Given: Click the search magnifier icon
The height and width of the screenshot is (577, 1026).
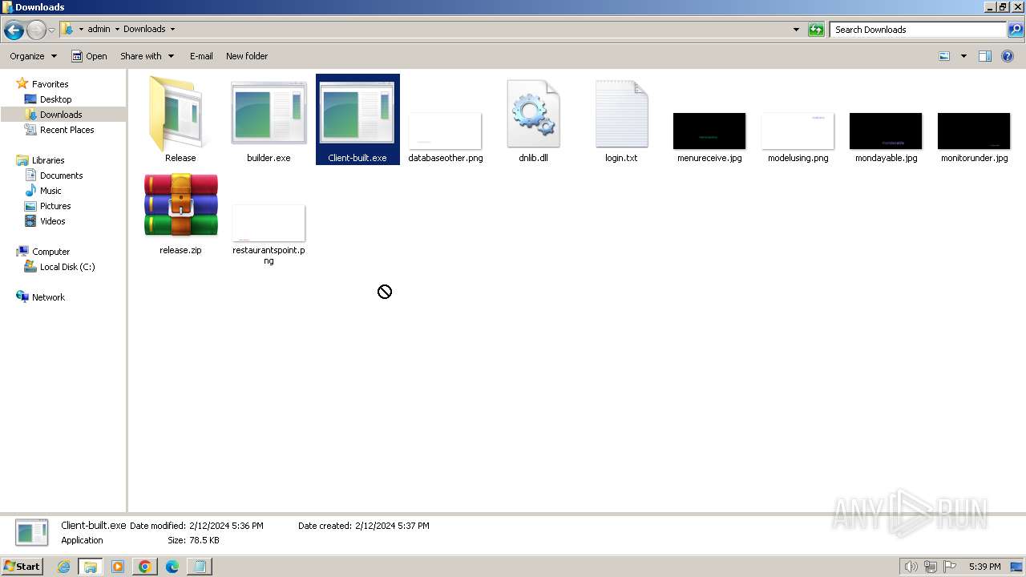Looking at the screenshot, I should [1015, 30].
